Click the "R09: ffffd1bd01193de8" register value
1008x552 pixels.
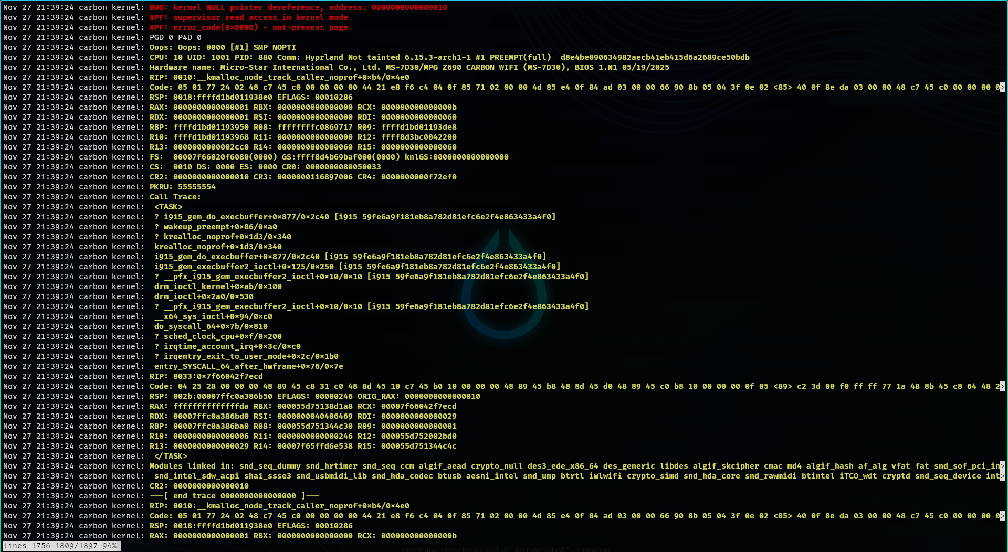[x=407, y=128]
